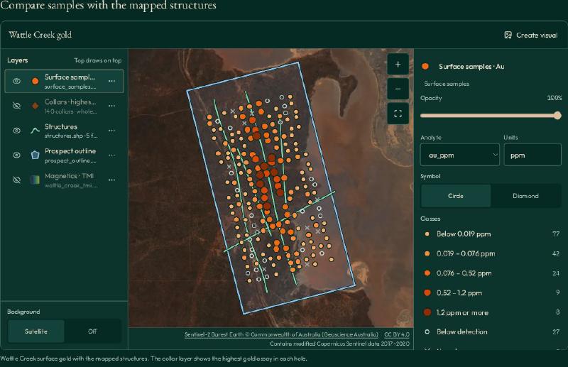Adjust the Opacity slider handle
Viewport: 568px width, 367px height.
pyautogui.click(x=557, y=116)
